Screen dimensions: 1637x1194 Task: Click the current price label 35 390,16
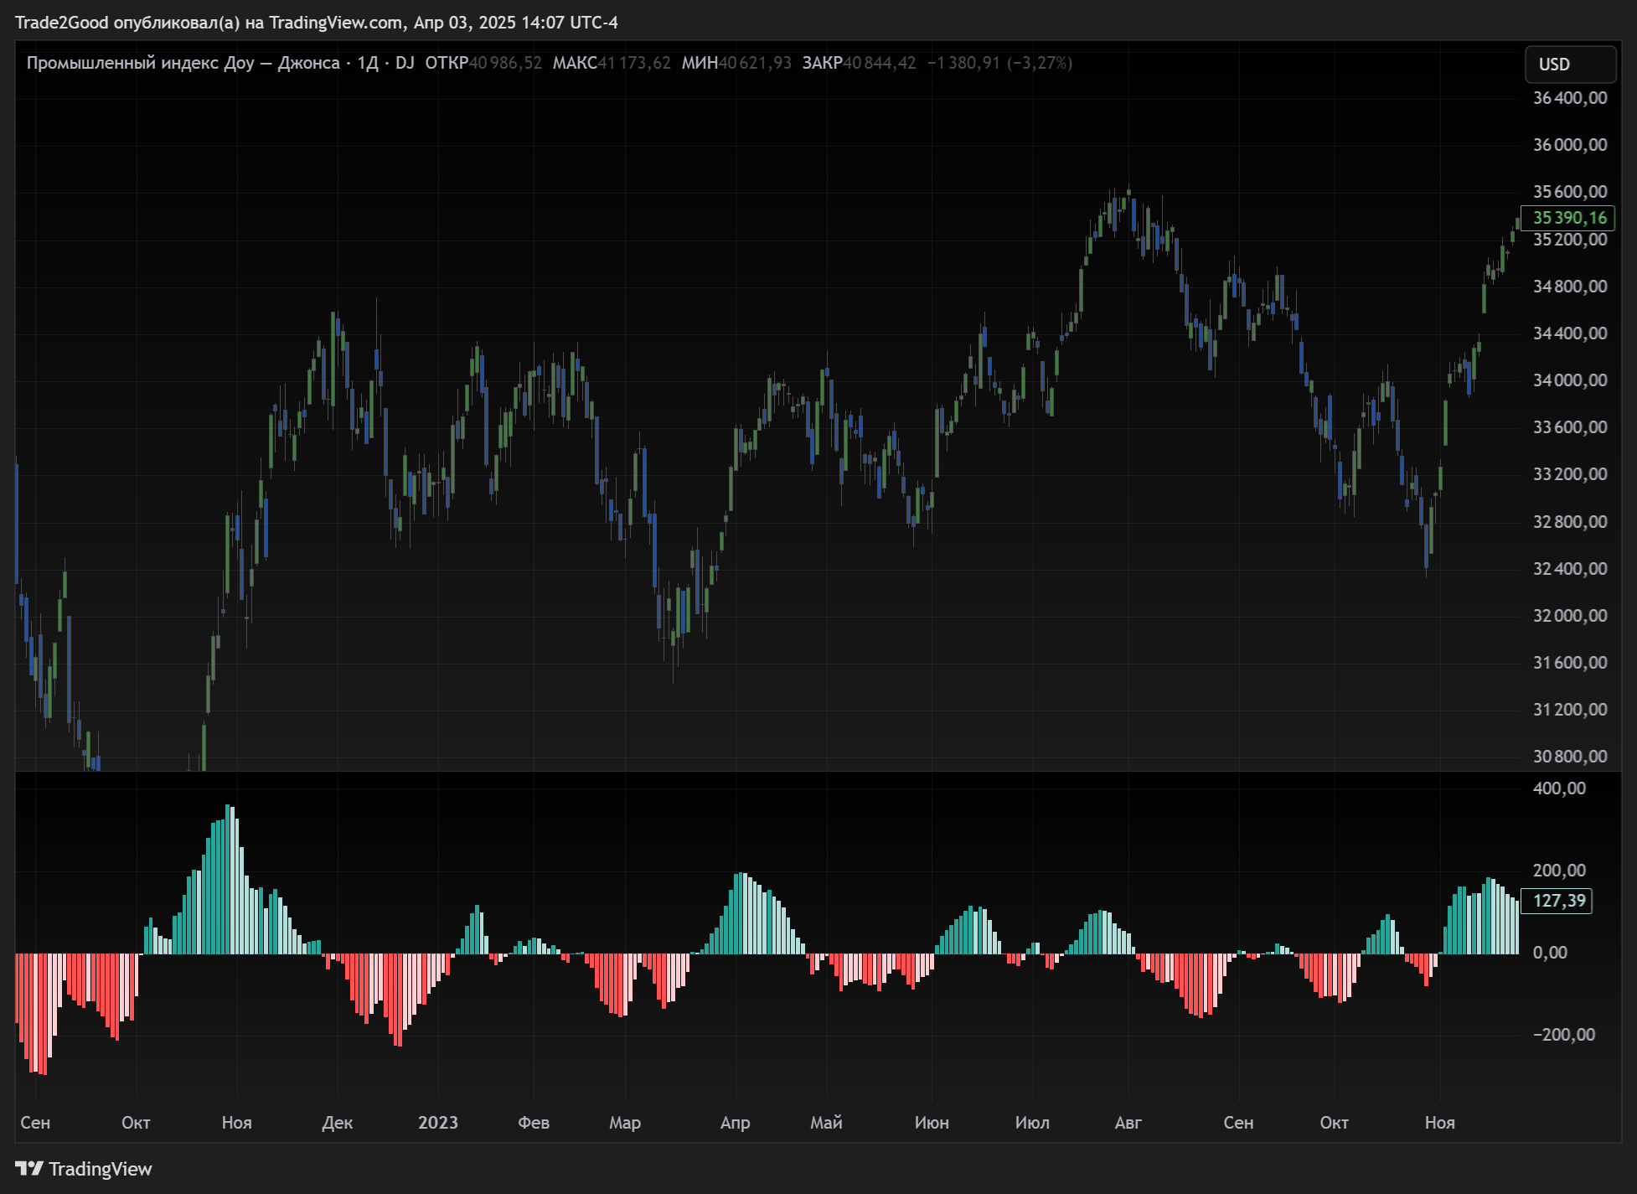point(1568,218)
